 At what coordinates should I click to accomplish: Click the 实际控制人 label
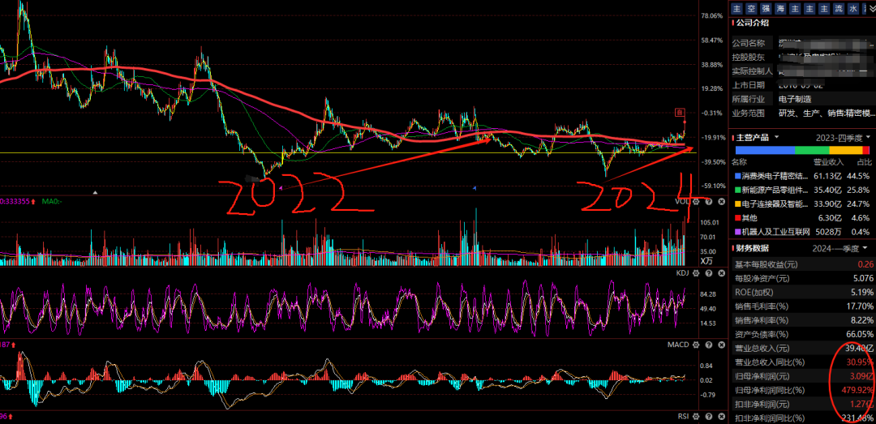pos(753,71)
